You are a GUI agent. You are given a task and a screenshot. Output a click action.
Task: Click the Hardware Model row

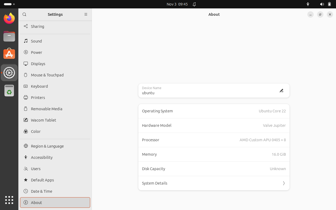coord(214,125)
